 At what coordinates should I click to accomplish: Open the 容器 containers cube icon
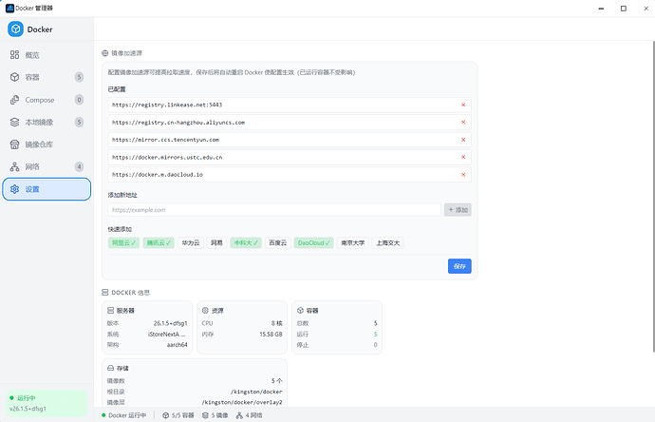click(x=14, y=77)
